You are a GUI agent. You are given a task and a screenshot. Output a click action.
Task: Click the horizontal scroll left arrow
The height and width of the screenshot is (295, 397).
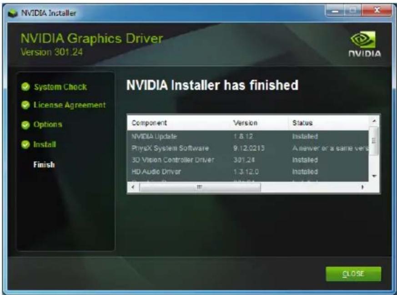(x=133, y=187)
